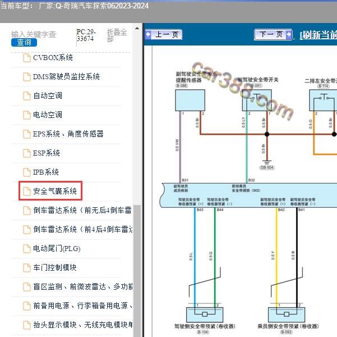The width and height of the screenshot is (337, 337).
Task: Click file icon beside 盲区监测
Action: pyautogui.click(x=27, y=287)
